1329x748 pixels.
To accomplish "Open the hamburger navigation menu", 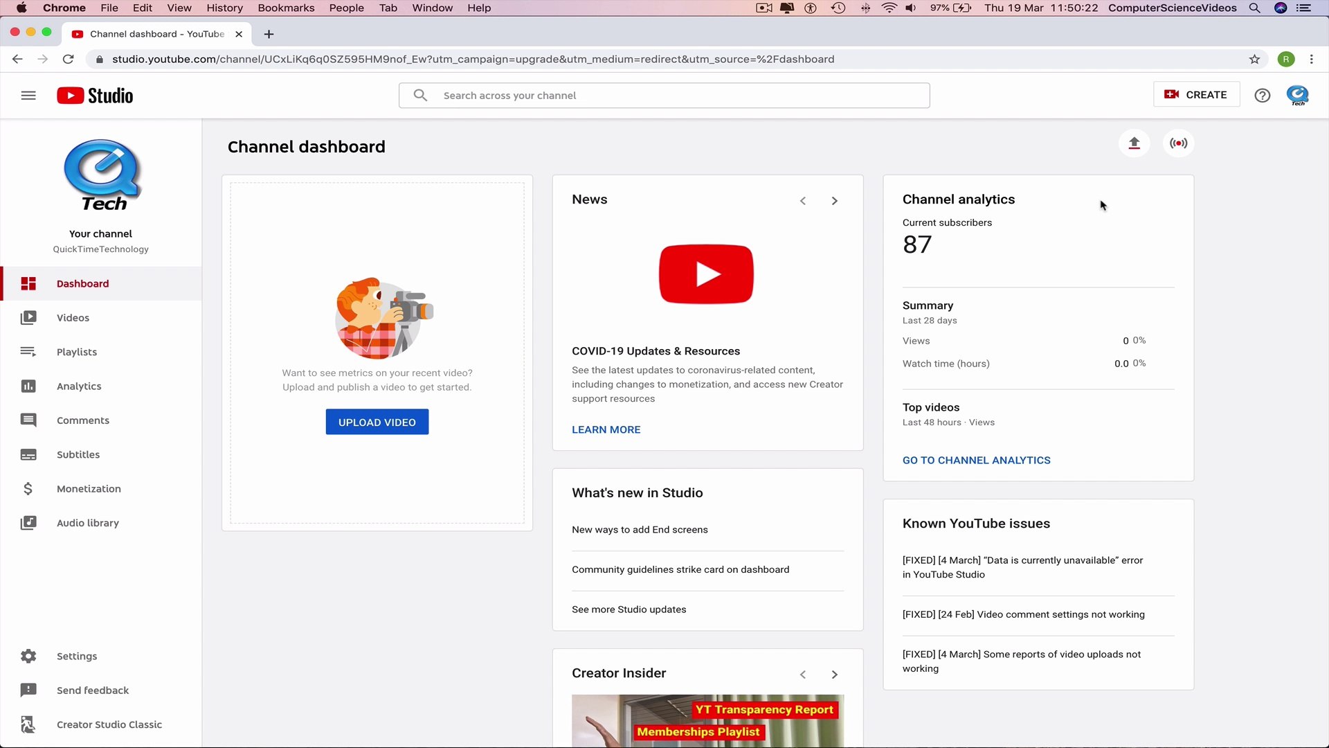I will (28, 96).
